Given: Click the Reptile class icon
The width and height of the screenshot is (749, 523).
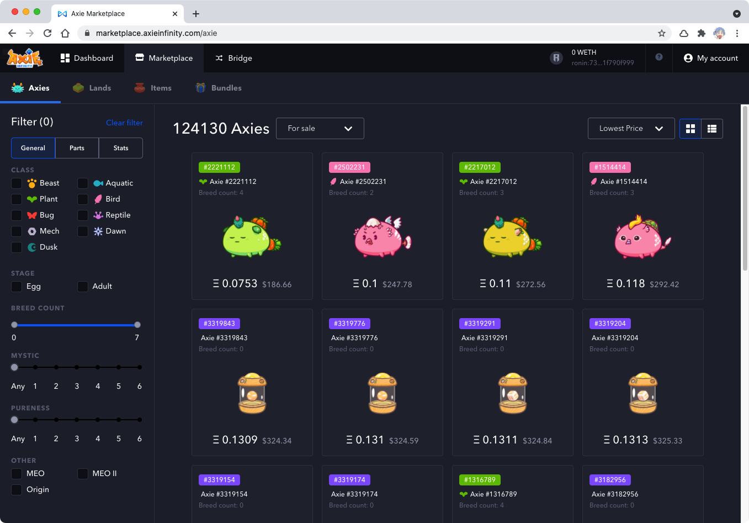Looking at the screenshot, I should coord(98,215).
